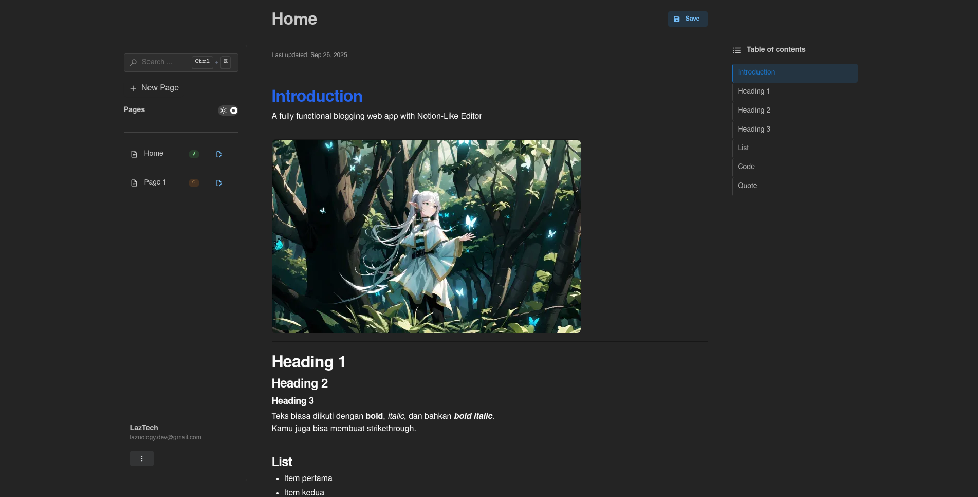Save the page with Save button
The height and width of the screenshot is (497, 978).
click(688, 19)
